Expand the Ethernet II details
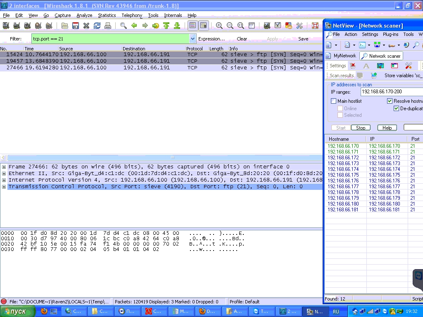The width and height of the screenshot is (423, 317). coord(4,173)
